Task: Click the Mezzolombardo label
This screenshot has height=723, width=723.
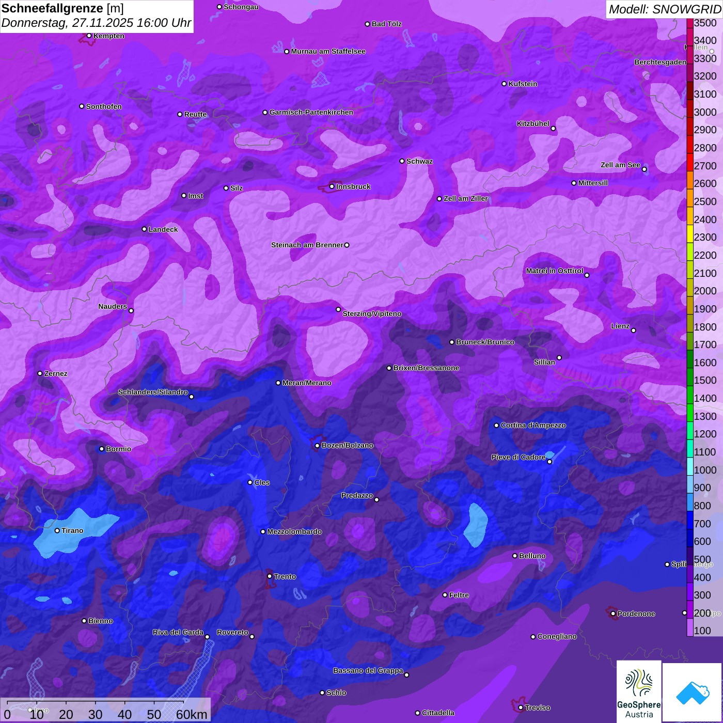Action: coord(294,531)
